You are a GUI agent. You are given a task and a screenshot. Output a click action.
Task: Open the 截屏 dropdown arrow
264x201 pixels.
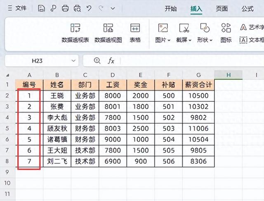pyautogui.click(x=190, y=40)
